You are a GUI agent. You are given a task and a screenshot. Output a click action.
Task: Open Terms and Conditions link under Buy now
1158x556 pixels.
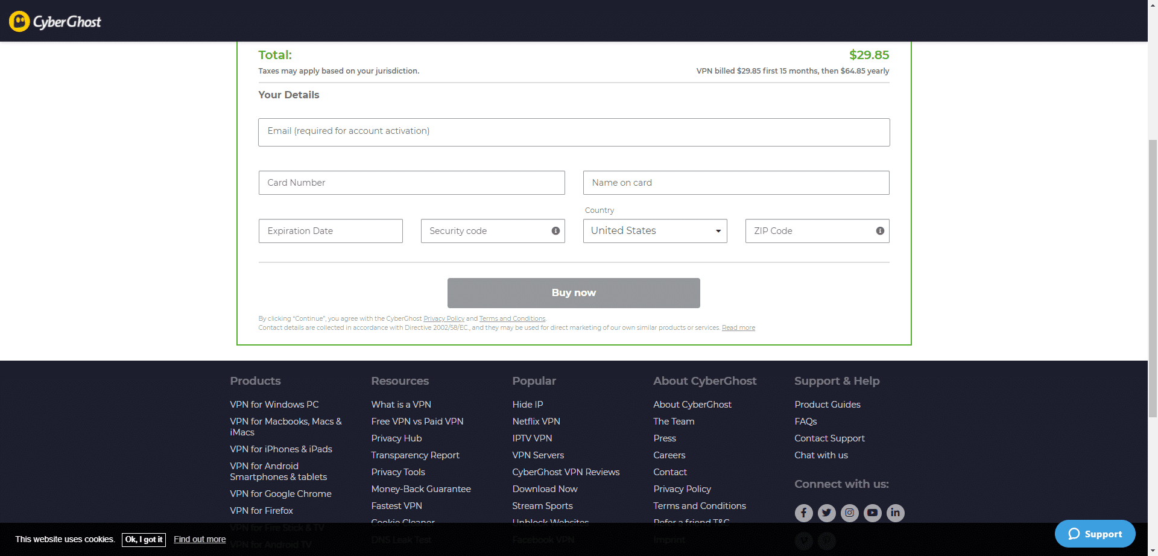tap(512, 318)
